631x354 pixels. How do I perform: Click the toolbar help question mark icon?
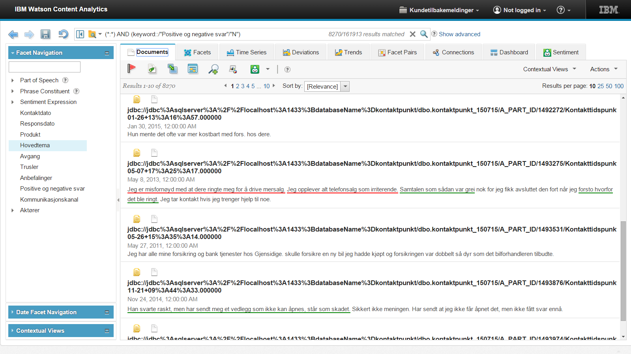(x=287, y=70)
